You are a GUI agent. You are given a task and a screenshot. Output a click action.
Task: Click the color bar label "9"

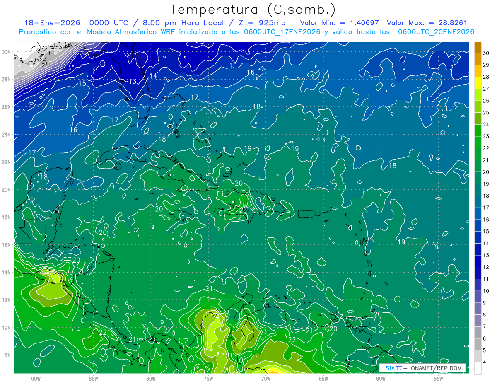click(x=485, y=303)
